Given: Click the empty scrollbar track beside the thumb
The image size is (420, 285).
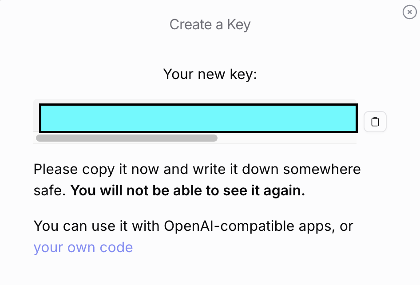Looking at the screenshot, I should pyautogui.click(x=287, y=138).
